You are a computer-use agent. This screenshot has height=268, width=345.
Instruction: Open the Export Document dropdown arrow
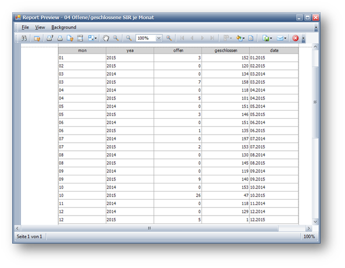[271, 38]
